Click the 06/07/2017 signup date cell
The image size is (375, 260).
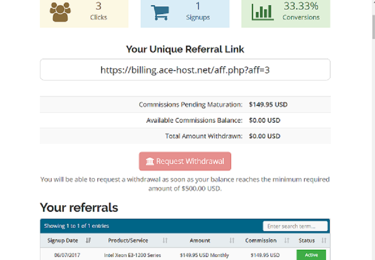[x=67, y=255]
